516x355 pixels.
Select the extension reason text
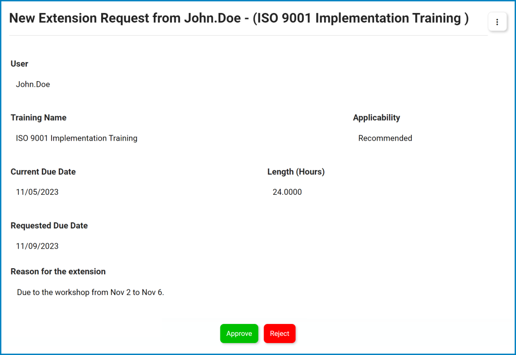[91, 292]
